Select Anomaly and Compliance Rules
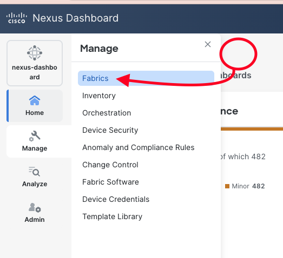The image size is (283, 258). click(x=139, y=147)
